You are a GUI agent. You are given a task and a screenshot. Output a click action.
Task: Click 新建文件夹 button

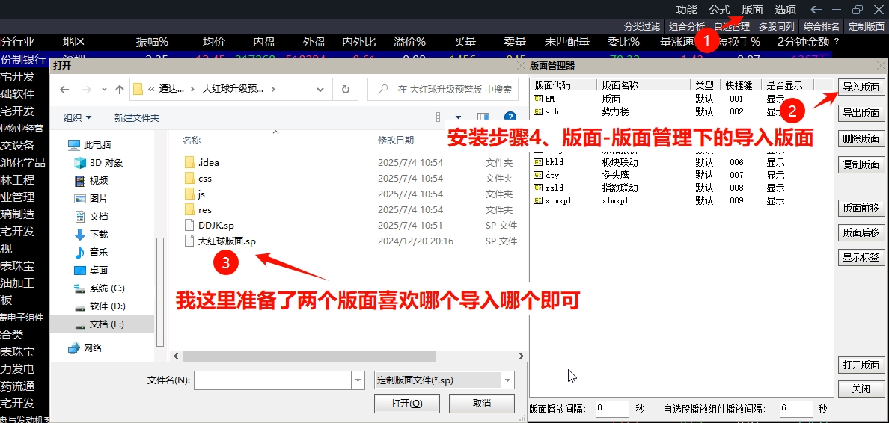137,118
